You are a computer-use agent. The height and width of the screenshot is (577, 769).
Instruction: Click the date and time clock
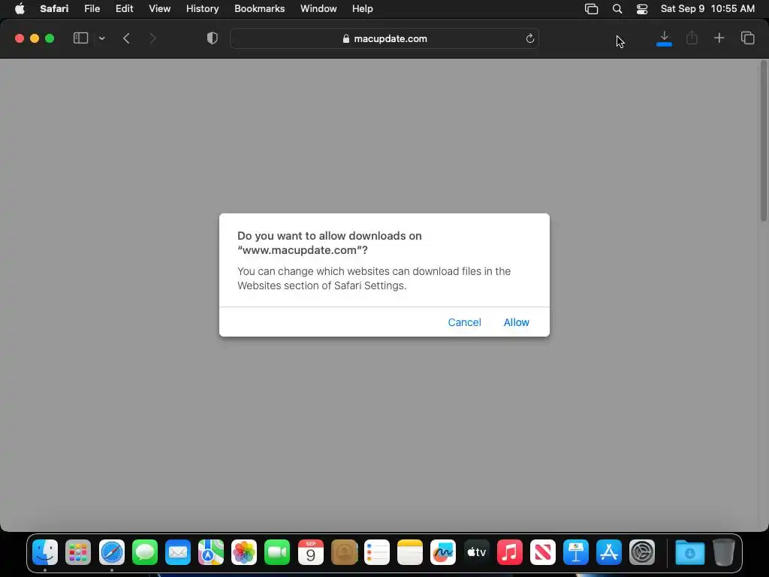707,9
